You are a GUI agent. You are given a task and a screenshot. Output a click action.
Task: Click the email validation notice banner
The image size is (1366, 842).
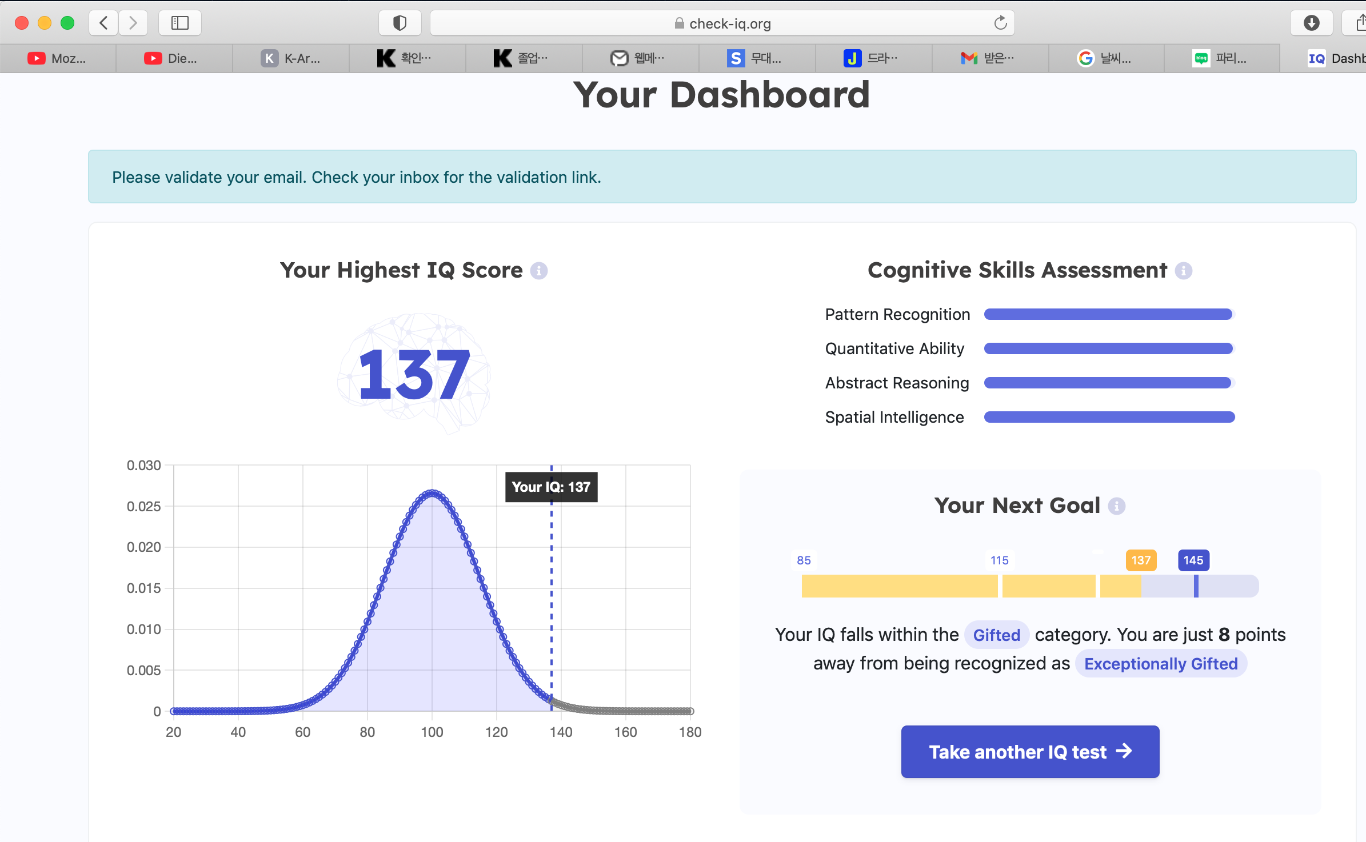(722, 177)
